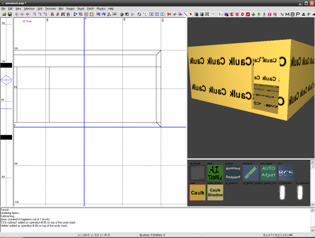Open the Brush menu
This screenshot has width=315, height=238.
pos(81,8)
